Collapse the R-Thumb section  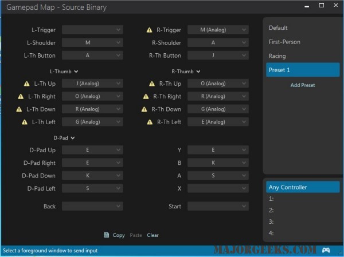186,72
